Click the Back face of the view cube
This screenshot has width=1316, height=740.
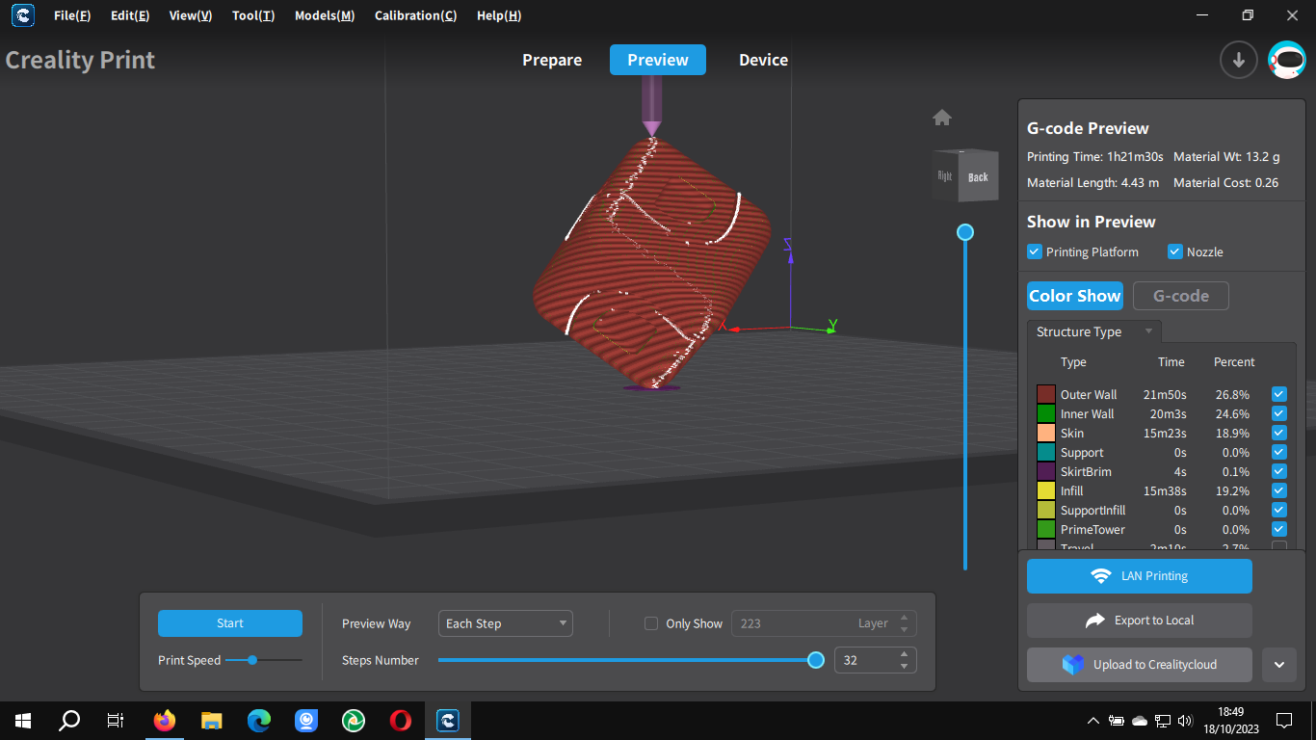(978, 177)
